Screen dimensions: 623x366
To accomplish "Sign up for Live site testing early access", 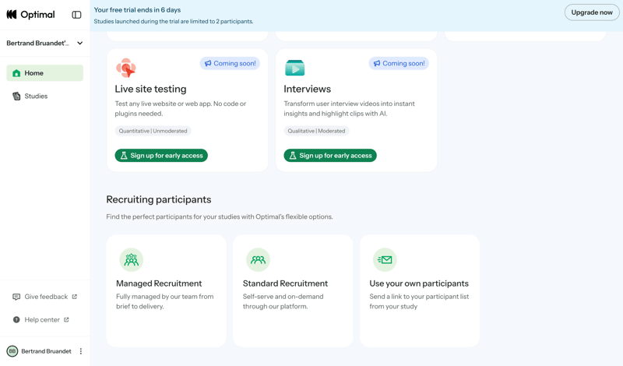I will [x=161, y=156].
